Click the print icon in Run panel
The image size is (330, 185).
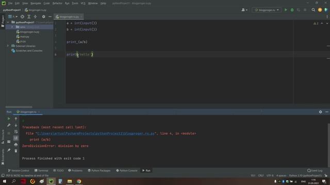pyautogui.click(x=16, y=144)
